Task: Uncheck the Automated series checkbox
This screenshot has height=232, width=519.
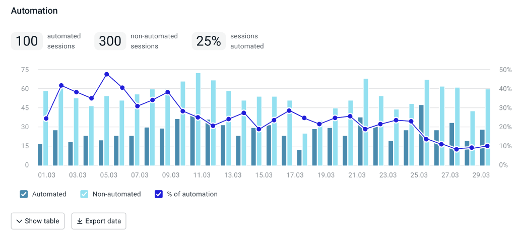Action: tap(24, 194)
